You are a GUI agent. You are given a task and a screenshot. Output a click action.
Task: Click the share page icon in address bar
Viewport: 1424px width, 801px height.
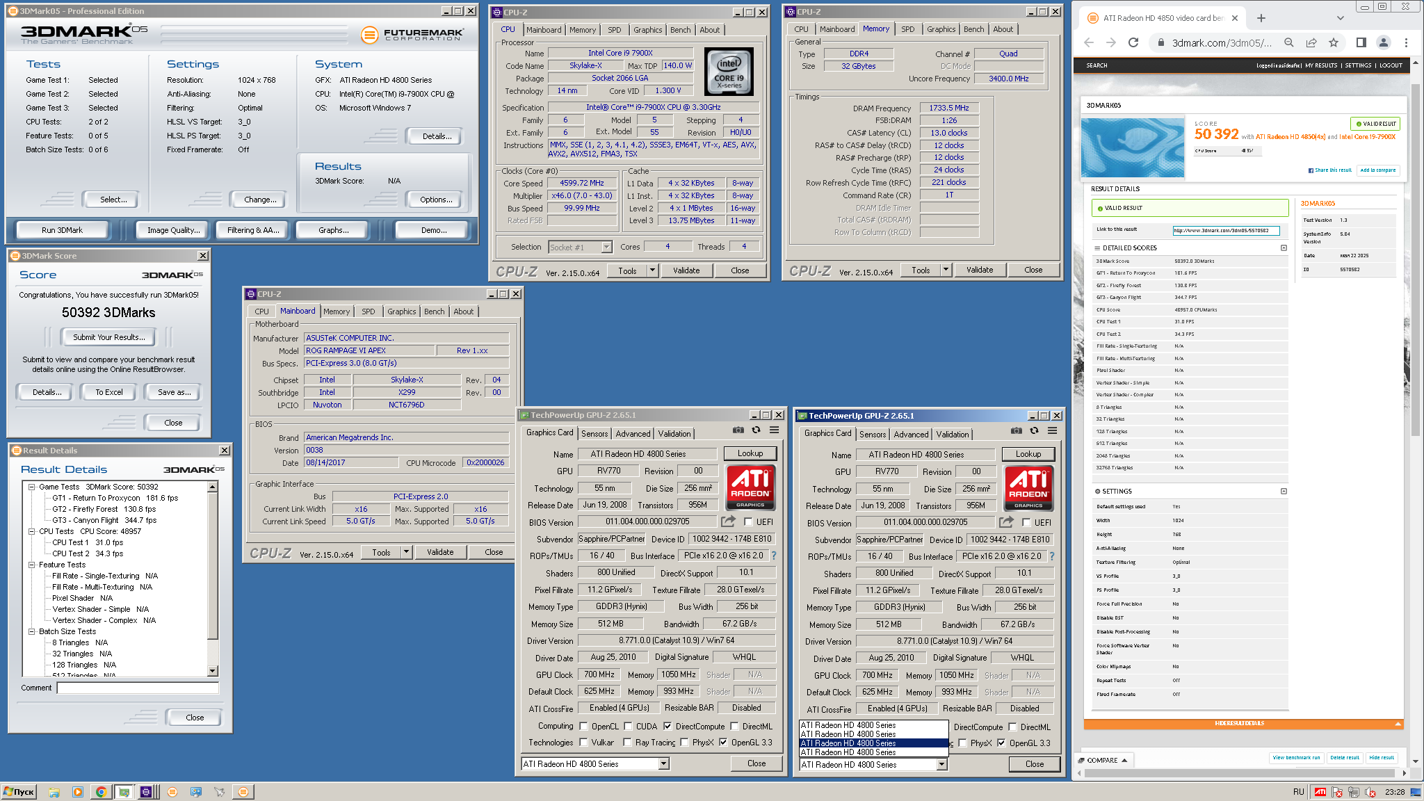point(1311,42)
